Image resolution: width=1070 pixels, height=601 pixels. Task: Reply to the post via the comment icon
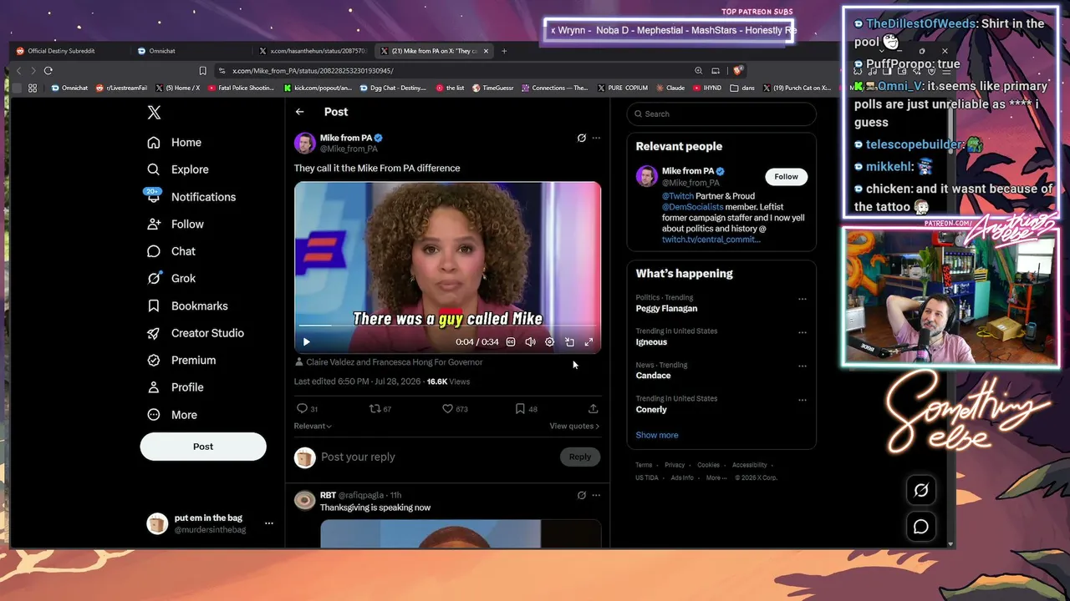click(307, 409)
